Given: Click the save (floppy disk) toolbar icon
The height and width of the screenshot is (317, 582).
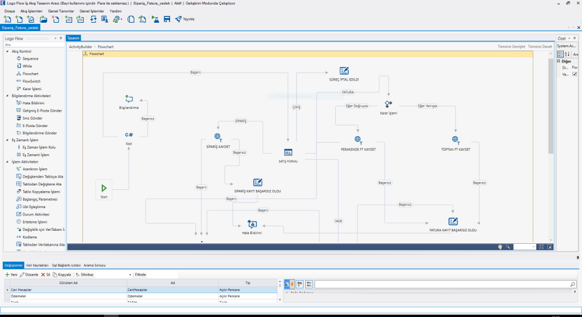Looking at the screenshot, I should [167, 19].
